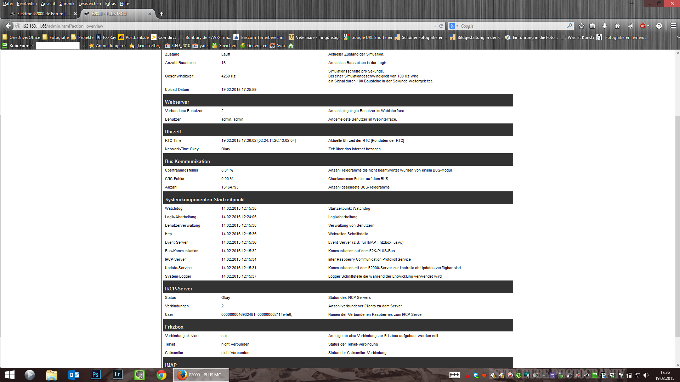This screenshot has width=680, height=382.
Task: Click RoboForm Generieren button
Action: coord(254,46)
